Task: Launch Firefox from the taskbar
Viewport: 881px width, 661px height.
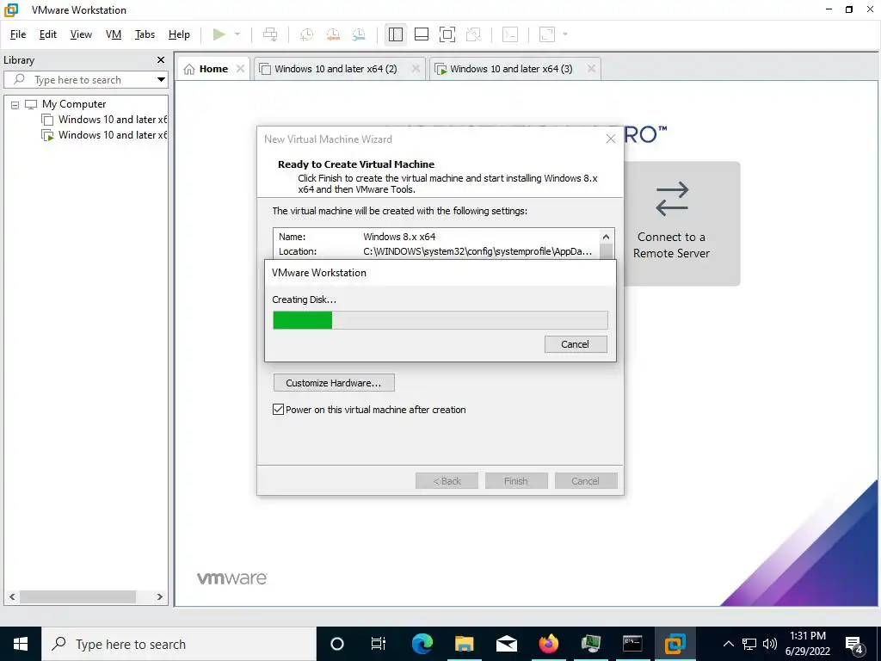Action: point(548,644)
